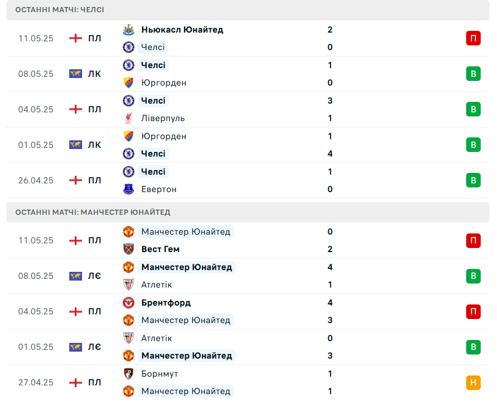Screen dimensions: 497x404
Task: Click Athletic crest in 08.05.25 match
Action: click(x=129, y=285)
